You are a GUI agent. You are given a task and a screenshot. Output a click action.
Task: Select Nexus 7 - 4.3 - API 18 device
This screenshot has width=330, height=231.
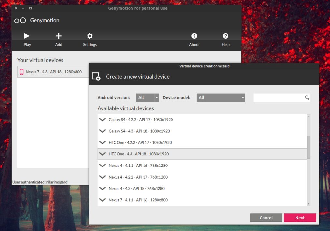(x=53, y=72)
